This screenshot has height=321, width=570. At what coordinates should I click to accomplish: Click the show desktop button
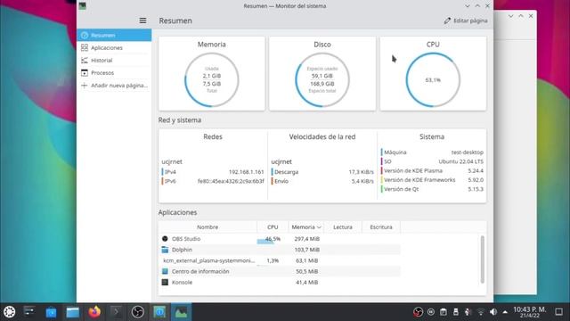[x=559, y=312]
